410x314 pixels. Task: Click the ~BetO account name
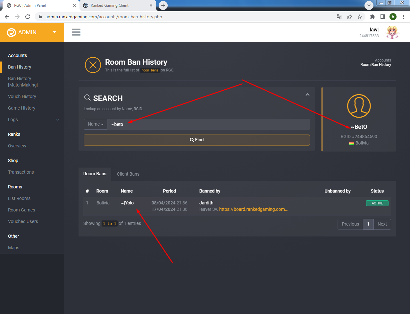coord(359,127)
